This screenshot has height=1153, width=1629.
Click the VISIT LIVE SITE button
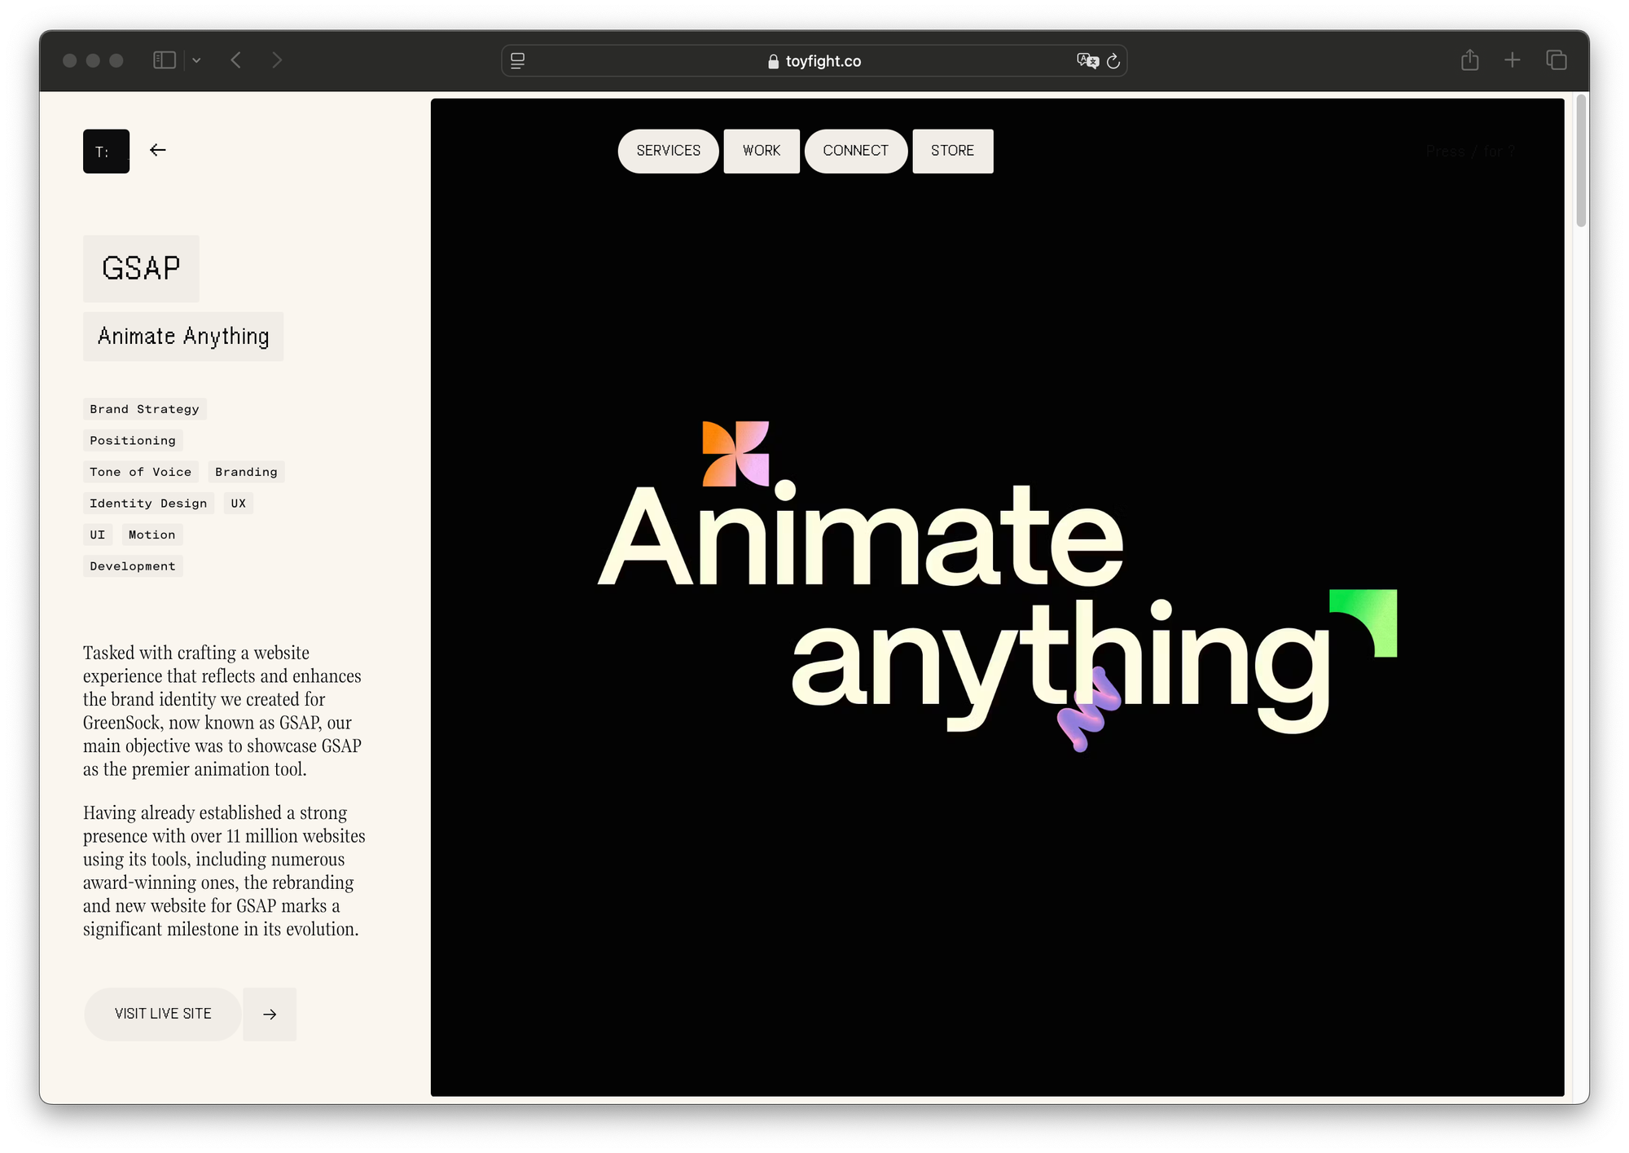click(163, 1014)
